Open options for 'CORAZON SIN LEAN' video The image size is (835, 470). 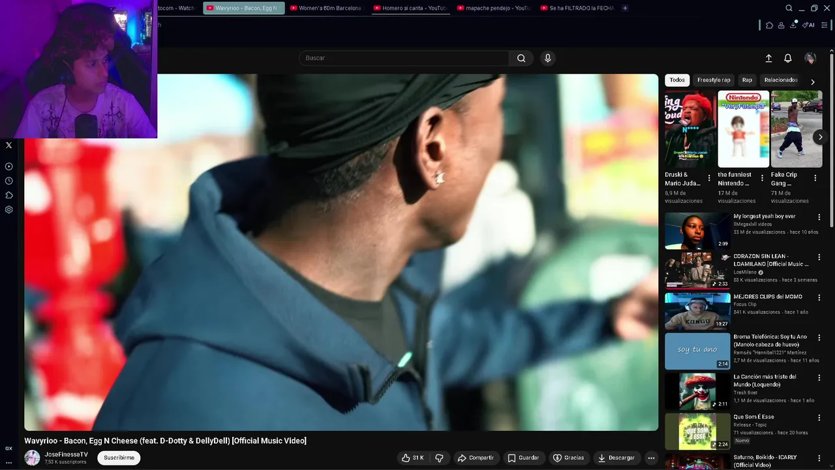pos(819,258)
